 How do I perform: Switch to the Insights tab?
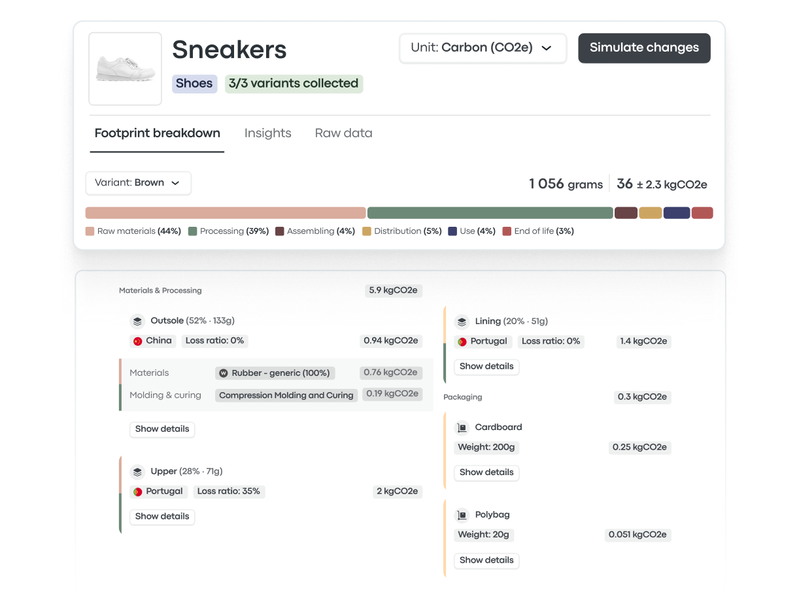[267, 133]
